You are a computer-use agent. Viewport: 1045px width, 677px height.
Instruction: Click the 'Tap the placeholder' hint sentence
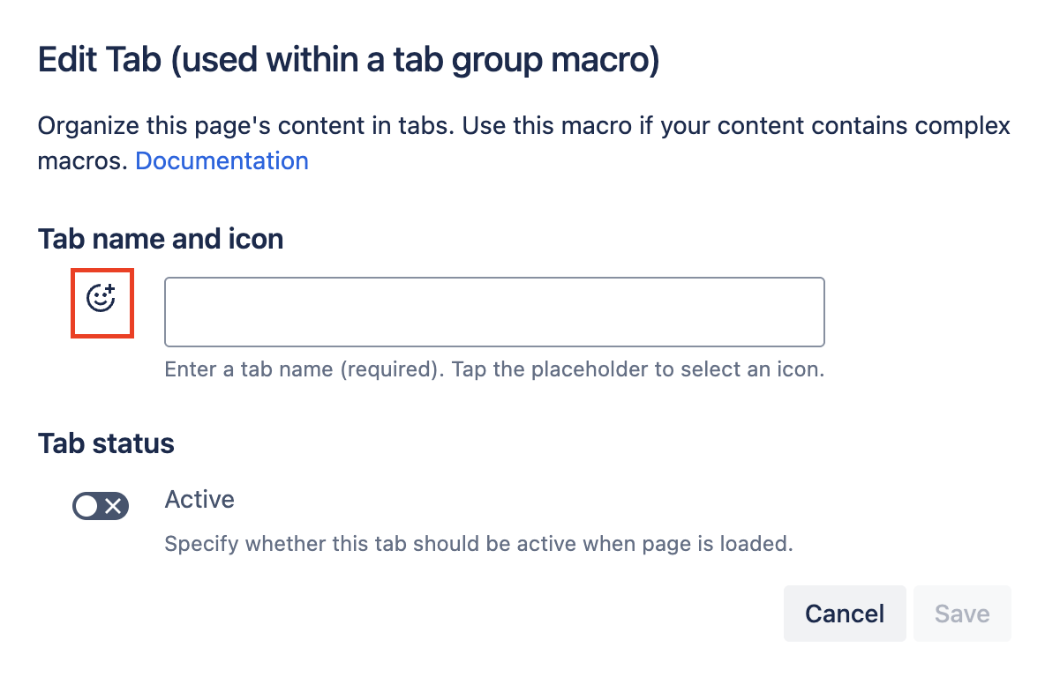coord(637,369)
